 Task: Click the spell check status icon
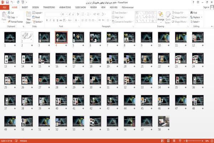16,140
